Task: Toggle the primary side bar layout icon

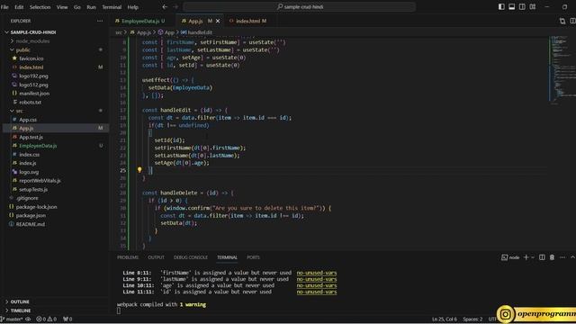Action: (501, 6)
